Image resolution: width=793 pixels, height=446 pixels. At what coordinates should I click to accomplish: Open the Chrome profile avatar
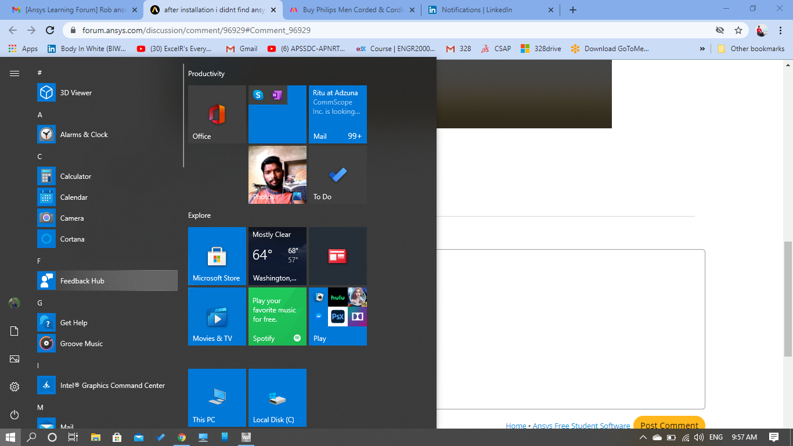pos(762,30)
